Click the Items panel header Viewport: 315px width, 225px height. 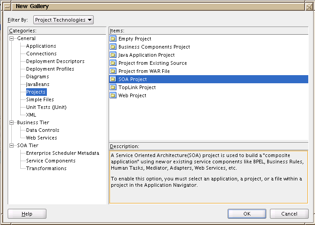pyautogui.click(x=209, y=31)
